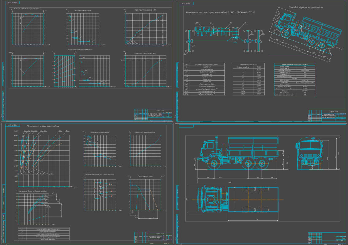Click the technical characteristics table of KamAZ-4310
Screen dimensions: 348x245
pyautogui.click(x=295, y=80)
